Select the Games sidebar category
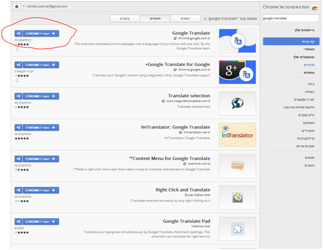 (x=309, y=123)
